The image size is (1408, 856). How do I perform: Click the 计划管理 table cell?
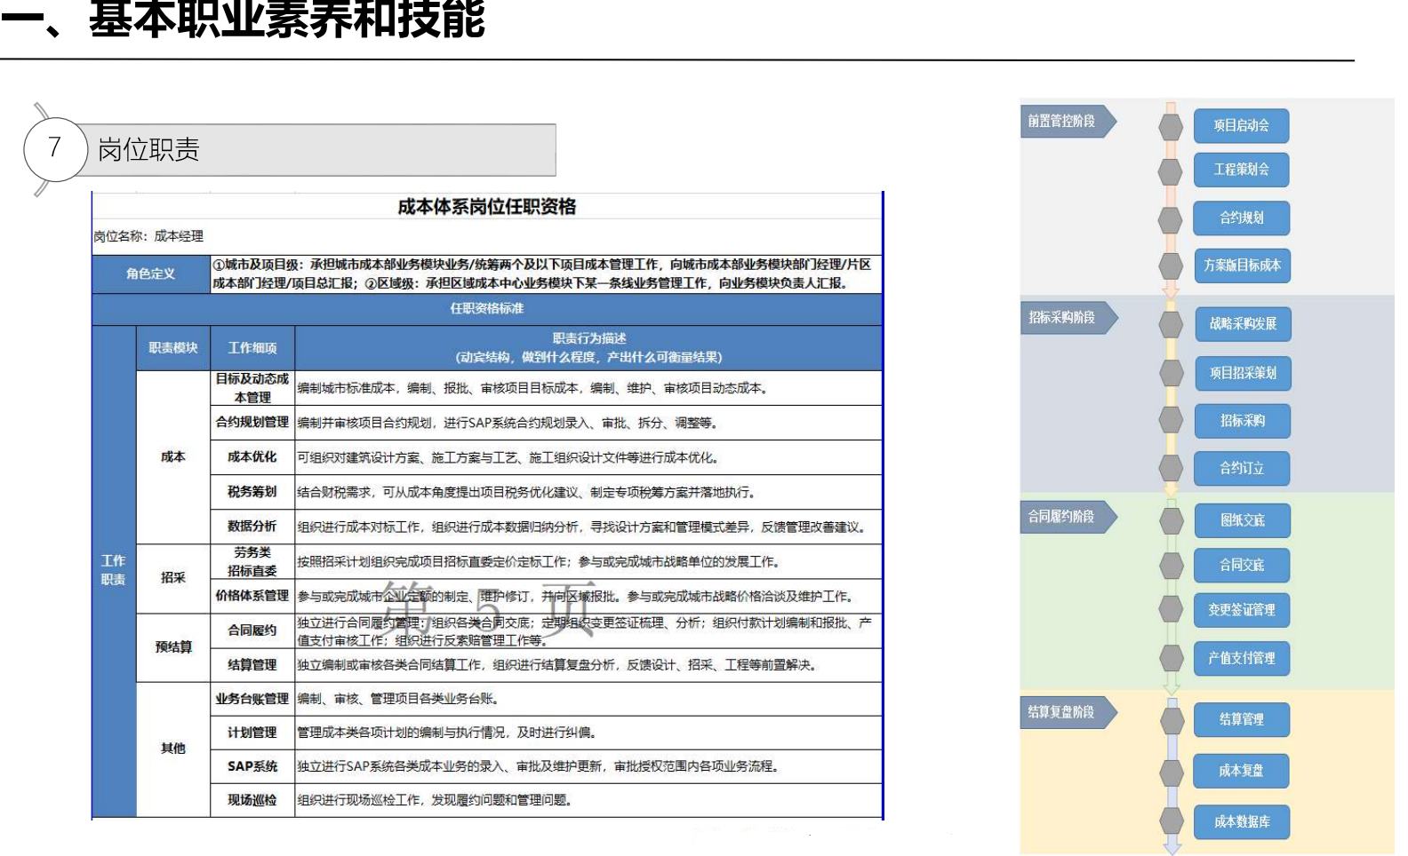pos(252,733)
